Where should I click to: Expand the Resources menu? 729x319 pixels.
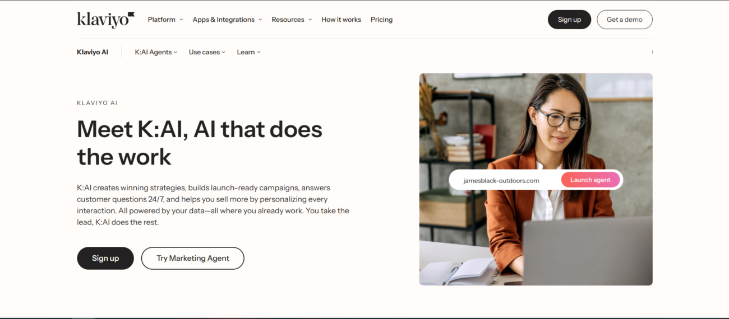292,20
